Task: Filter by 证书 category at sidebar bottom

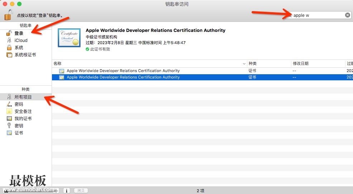Action: tap(19, 133)
